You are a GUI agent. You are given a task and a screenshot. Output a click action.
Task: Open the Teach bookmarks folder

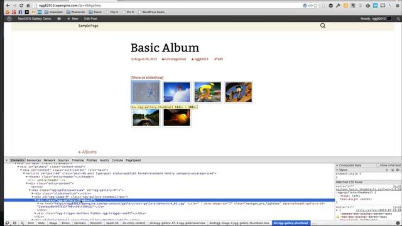tap(95, 12)
